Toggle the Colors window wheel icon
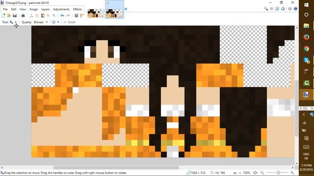The width and height of the screenshot is (314, 176). tap(283, 9)
